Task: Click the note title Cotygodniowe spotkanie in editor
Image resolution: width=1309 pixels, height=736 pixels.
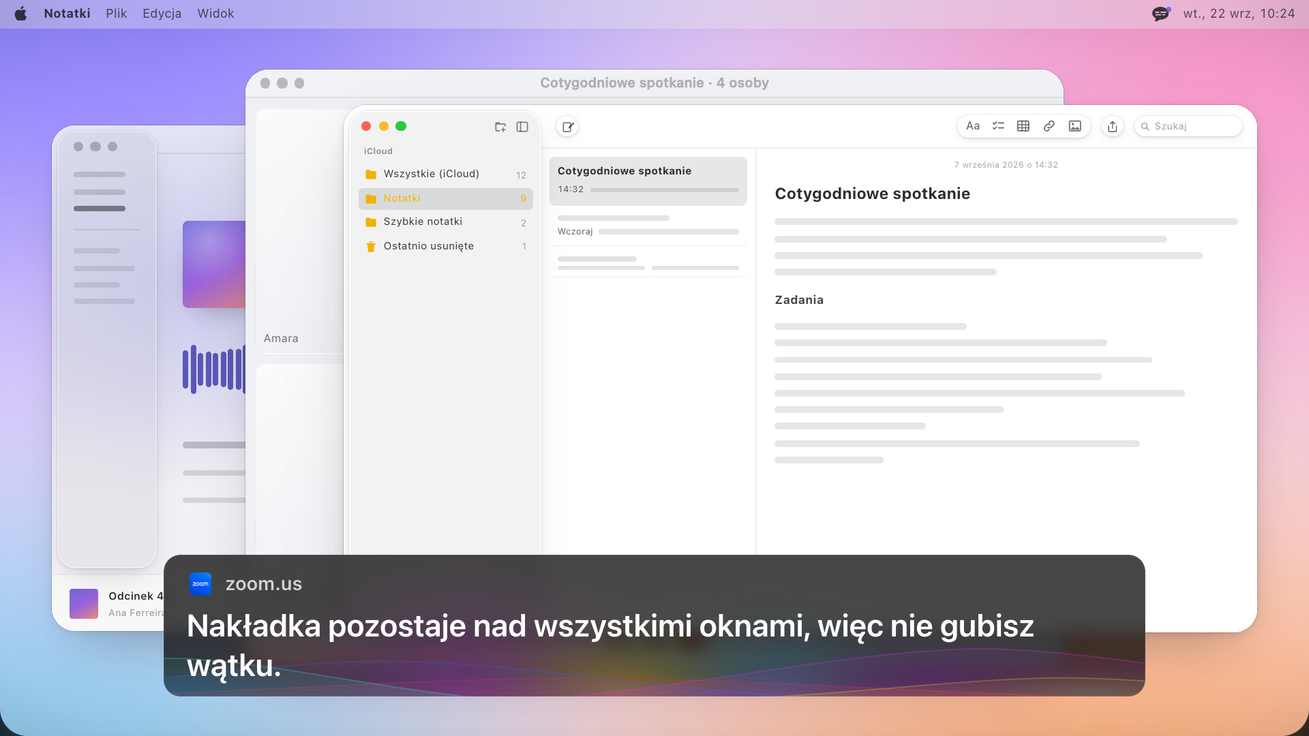Action: 872,194
